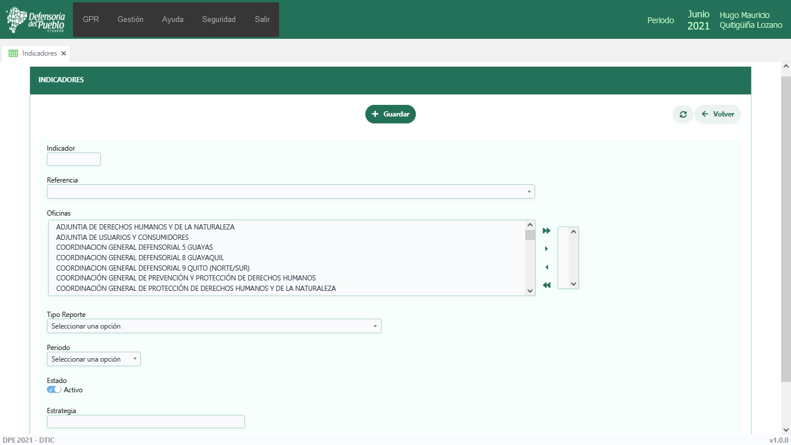Click the Oficinas list scroll down arrow

530,291
